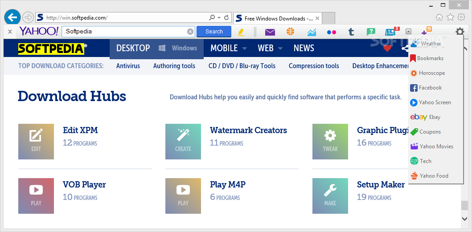Screen dimensions: 472x232
Task: Click the Softpedia logo
Action: coord(53,49)
